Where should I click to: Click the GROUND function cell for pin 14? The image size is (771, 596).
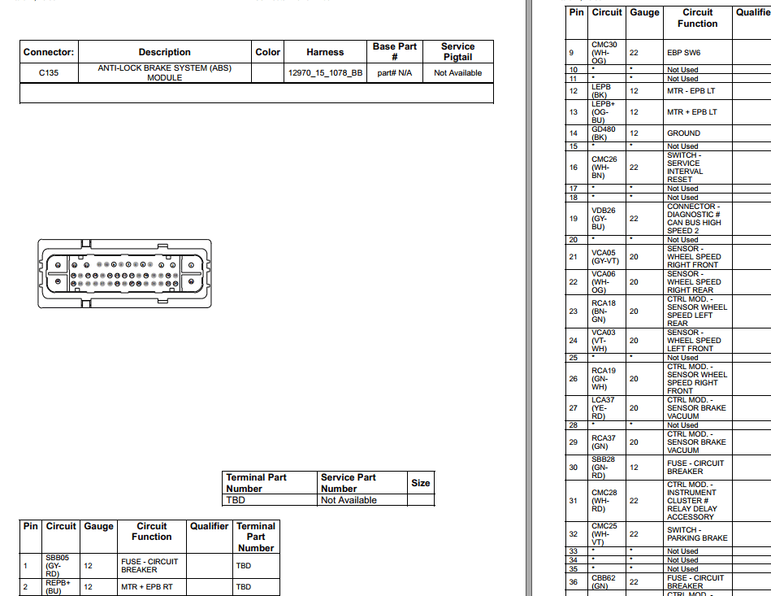[683, 133]
